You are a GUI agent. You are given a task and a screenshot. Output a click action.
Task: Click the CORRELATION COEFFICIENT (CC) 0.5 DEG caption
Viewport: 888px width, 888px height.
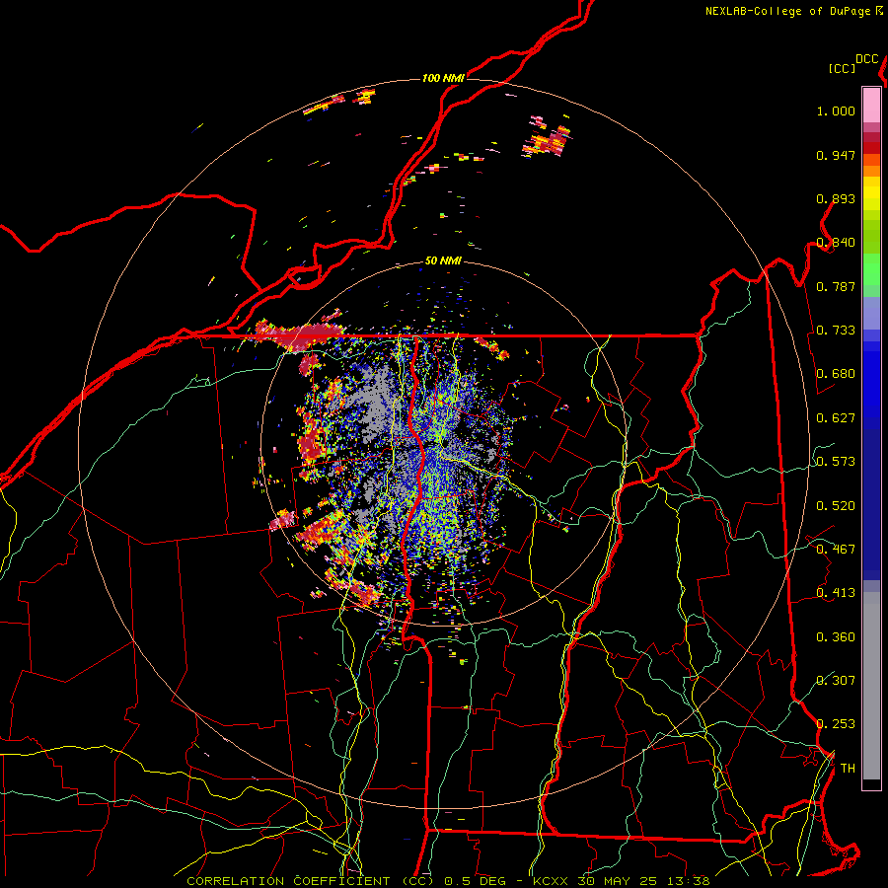click(346, 881)
